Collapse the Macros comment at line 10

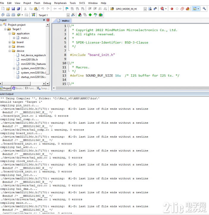coord(68,63)
